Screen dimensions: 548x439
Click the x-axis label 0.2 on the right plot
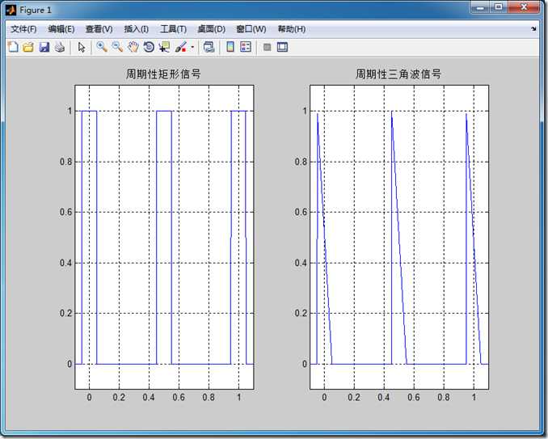(354, 398)
